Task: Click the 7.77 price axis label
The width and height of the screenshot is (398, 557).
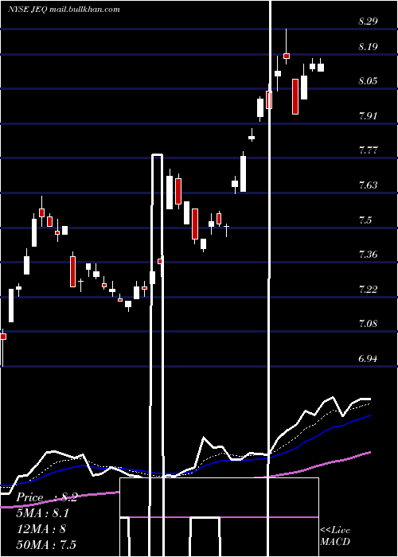Action: tap(368, 150)
